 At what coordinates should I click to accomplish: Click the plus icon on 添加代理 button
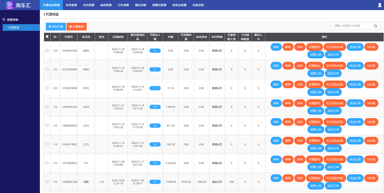tap(50, 26)
